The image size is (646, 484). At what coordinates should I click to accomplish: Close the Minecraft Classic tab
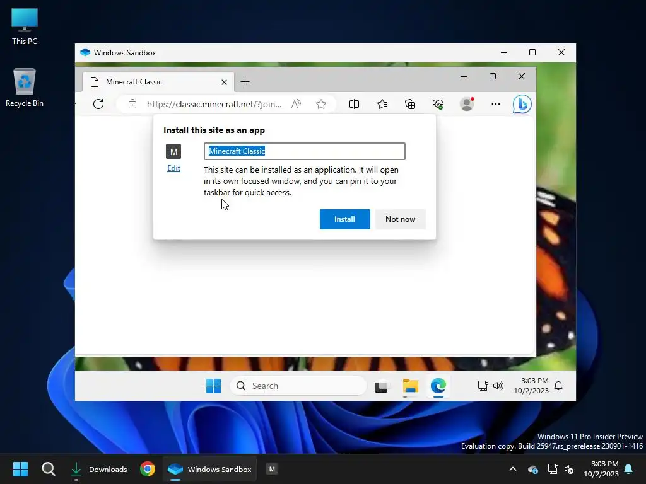tap(224, 82)
